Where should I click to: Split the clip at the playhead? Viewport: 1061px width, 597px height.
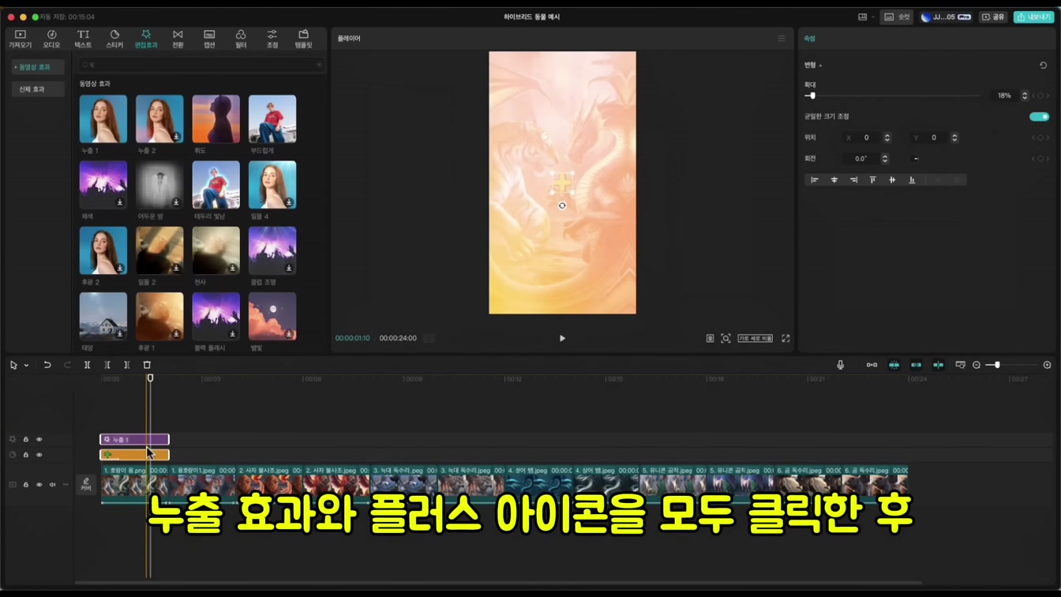point(88,365)
